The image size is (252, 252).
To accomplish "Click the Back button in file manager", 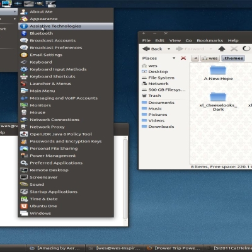I will tap(152, 49).
